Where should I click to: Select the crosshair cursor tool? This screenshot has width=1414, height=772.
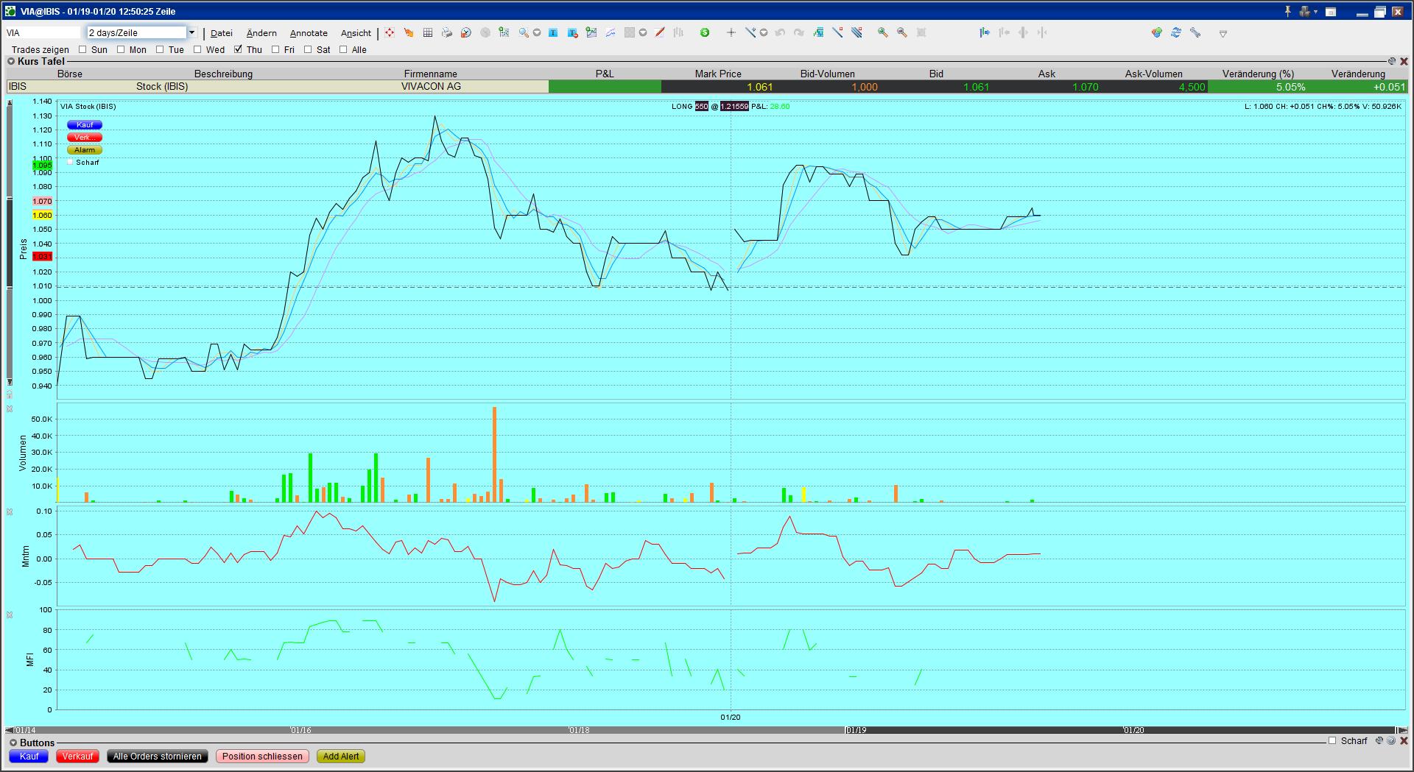(x=731, y=32)
